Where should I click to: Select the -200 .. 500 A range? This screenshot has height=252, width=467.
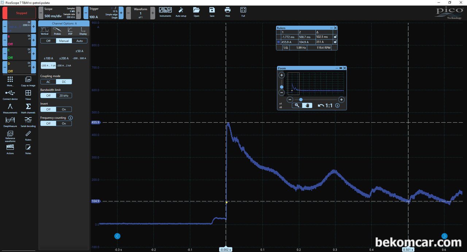point(80,58)
